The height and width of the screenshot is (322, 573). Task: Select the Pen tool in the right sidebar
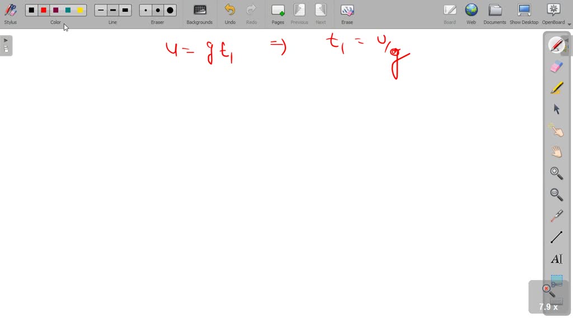tap(556, 44)
